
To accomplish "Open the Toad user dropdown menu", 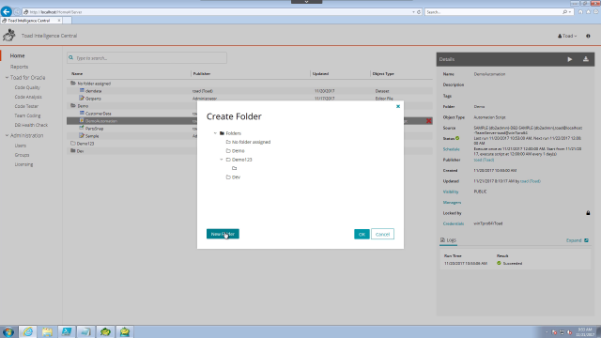I will (x=567, y=36).
